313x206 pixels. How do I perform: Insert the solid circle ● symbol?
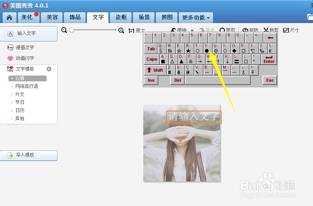tap(207, 49)
